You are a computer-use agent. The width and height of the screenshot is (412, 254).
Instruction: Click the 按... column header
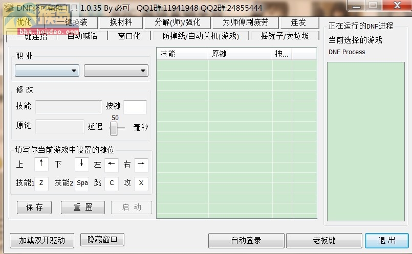(x=281, y=54)
